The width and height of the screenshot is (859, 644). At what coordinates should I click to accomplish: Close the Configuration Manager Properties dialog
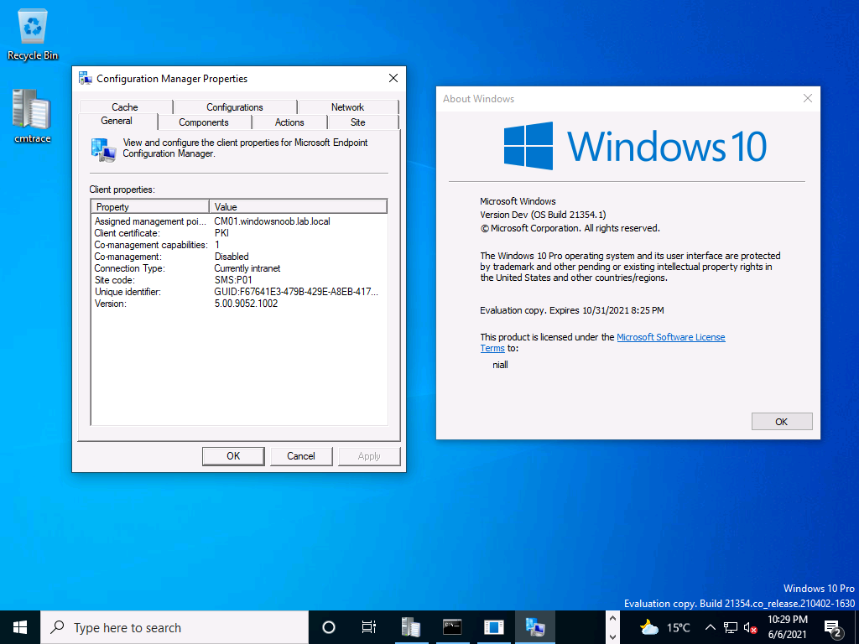pyautogui.click(x=393, y=78)
